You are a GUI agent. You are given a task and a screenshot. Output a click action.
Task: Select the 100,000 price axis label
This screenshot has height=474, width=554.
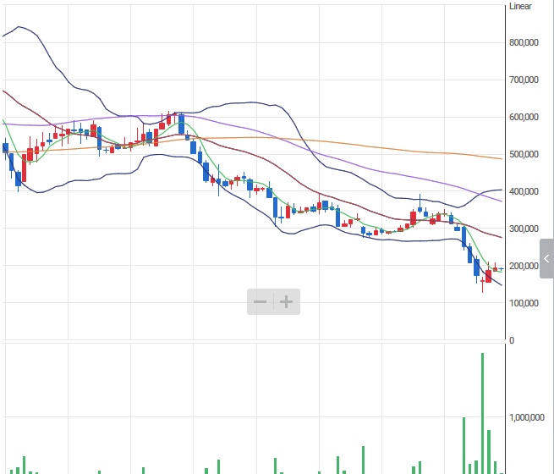click(x=524, y=303)
